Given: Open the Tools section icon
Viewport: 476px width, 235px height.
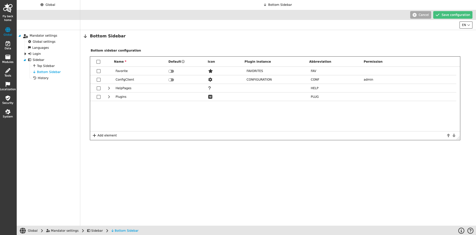Looking at the screenshot, I should pos(8,71).
